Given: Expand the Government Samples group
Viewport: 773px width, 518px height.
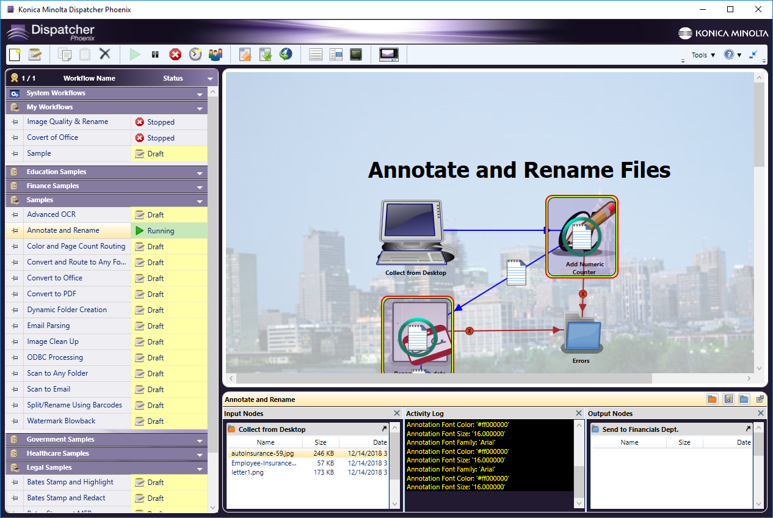Looking at the screenshot, I should (200, 440).
